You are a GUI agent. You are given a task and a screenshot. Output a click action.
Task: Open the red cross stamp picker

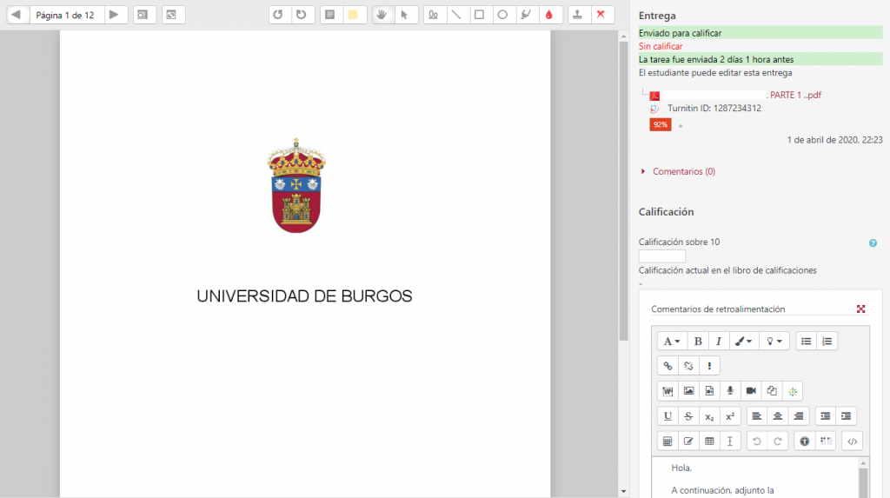pos(601,15)
